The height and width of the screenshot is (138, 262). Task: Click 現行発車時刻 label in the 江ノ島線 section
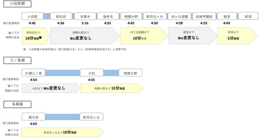pyautogui.click(x=11, y=79)
